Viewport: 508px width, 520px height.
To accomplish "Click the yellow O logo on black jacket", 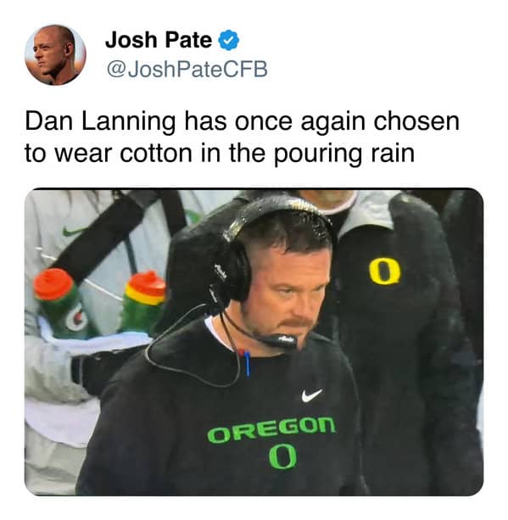I will 385,272.
